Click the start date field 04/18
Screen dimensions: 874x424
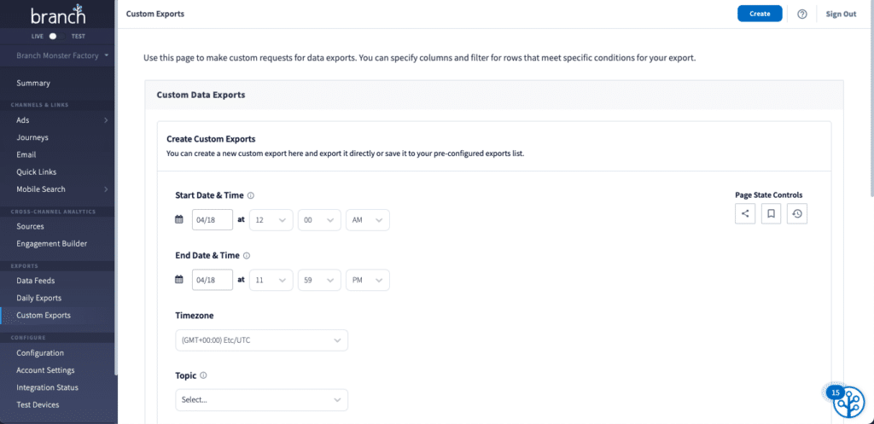pyautogui.click(x=213, y=219)
